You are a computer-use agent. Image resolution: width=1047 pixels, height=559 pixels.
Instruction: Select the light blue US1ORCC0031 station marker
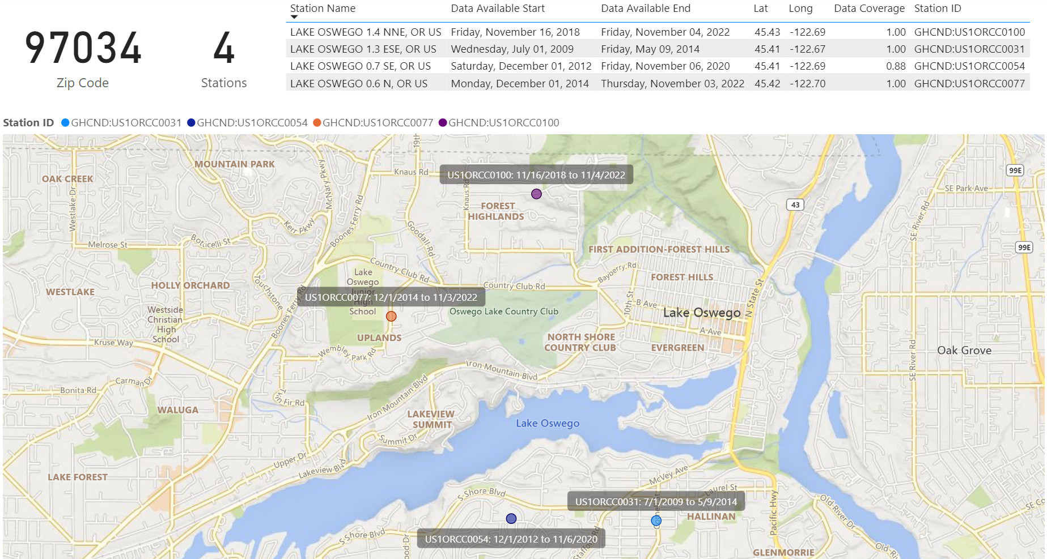(x=656, y=520)
